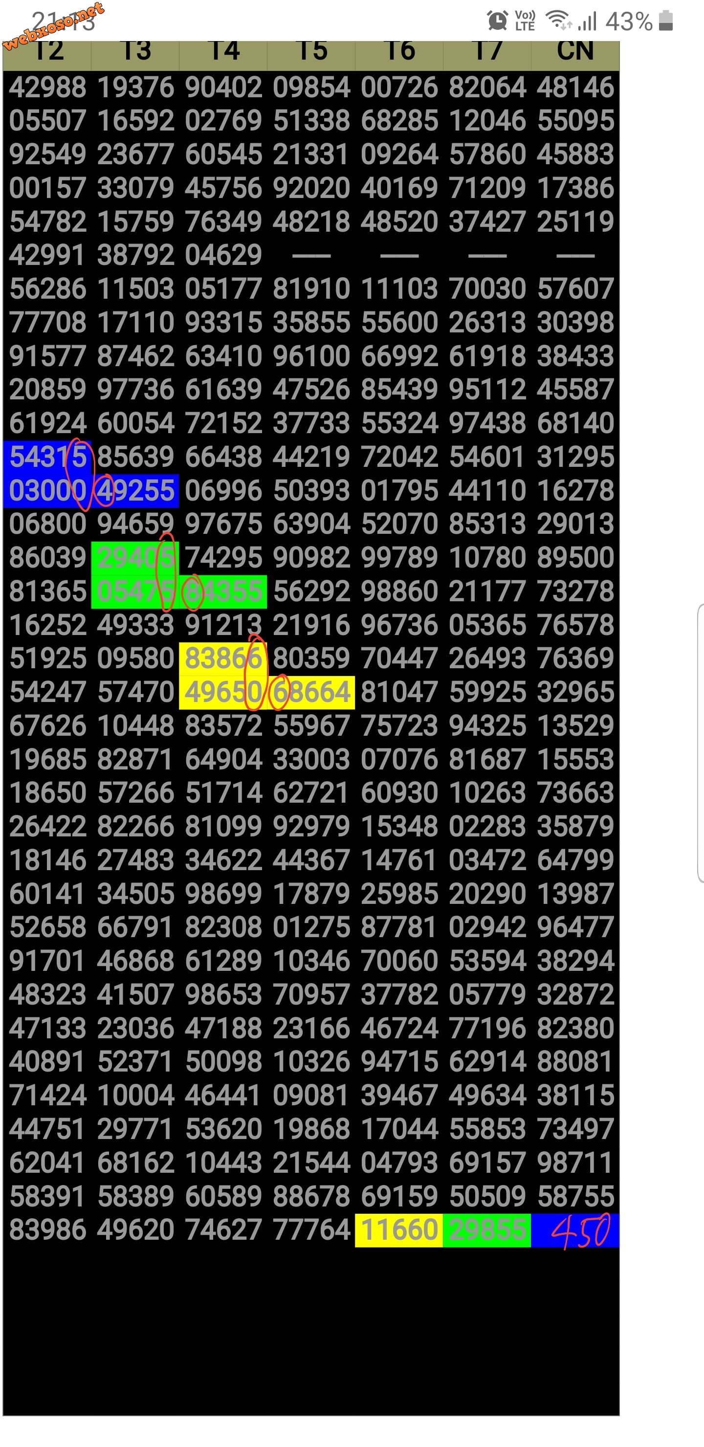Viewport: 704px width, 1447px height.
Task: Tap the Wi-Fi signal icon
Action: pyautogui.click(x=559, y=21)
